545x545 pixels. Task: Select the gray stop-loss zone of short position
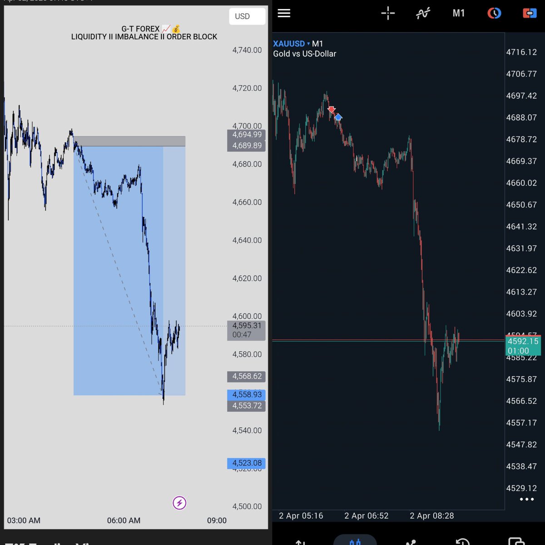coord(129,141)
